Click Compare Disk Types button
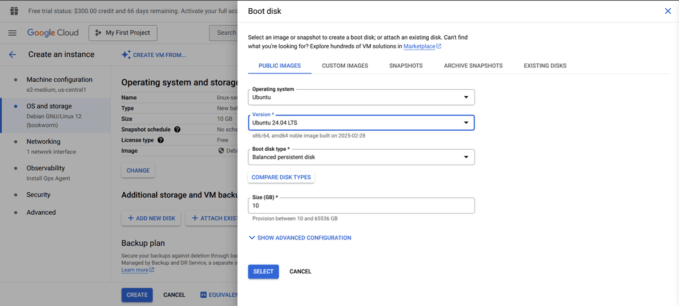 point(281,177)
